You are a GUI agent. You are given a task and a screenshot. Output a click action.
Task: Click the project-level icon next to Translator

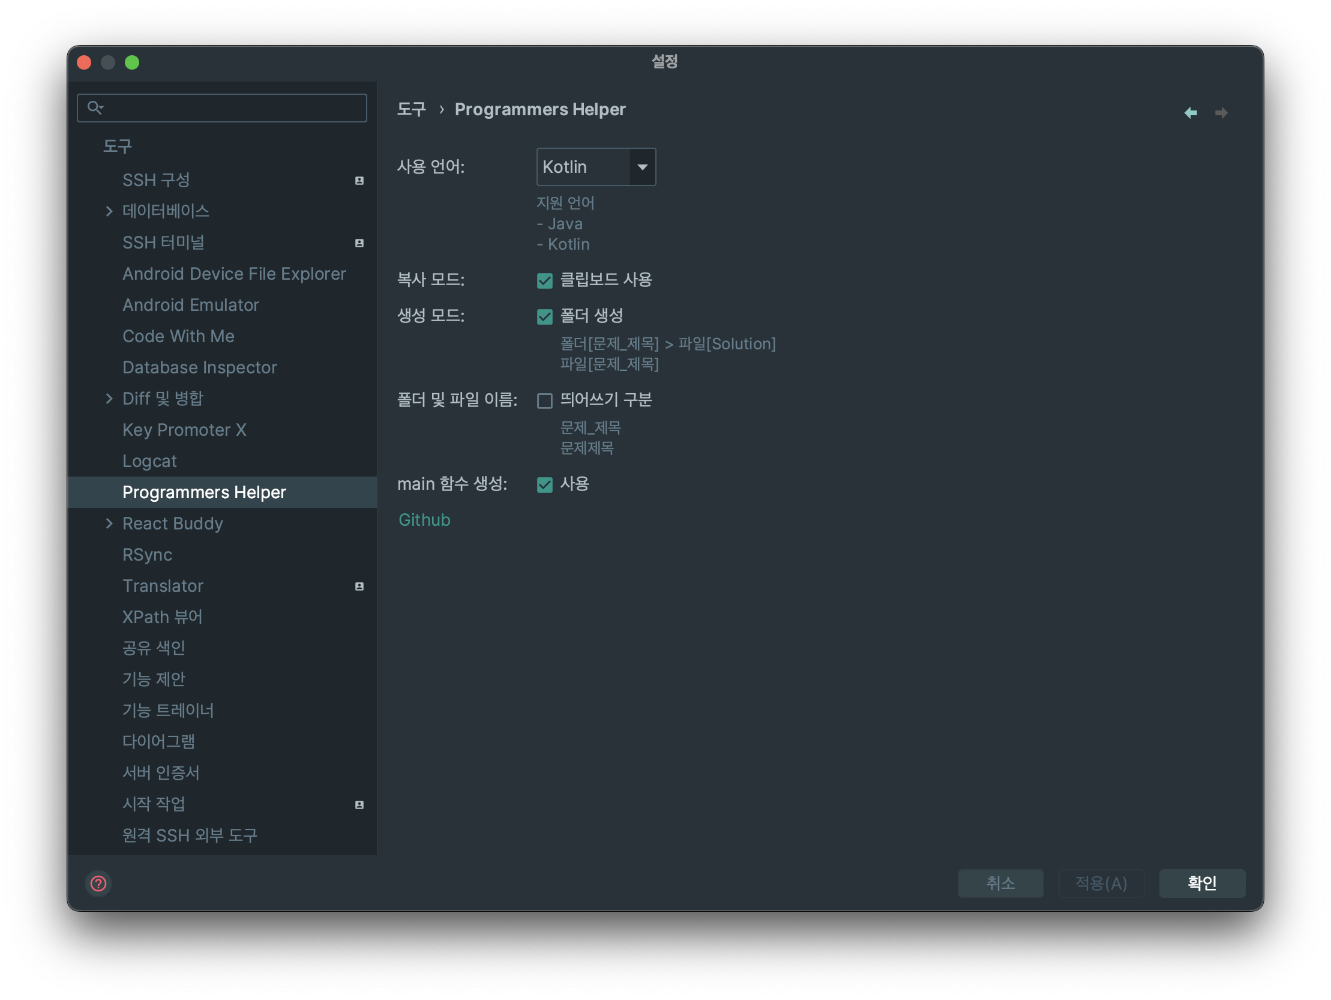pos(359,586)
